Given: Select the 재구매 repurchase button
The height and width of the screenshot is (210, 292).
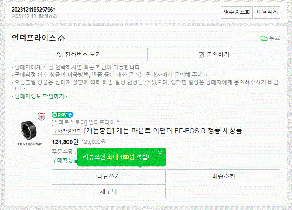Looking at the screenshot, I should [x=108, y=191].
